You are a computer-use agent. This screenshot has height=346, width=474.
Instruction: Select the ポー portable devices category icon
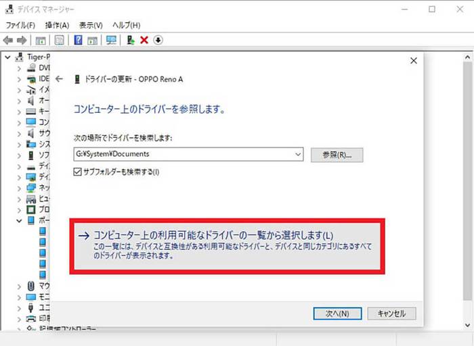(x=31, y=220)
